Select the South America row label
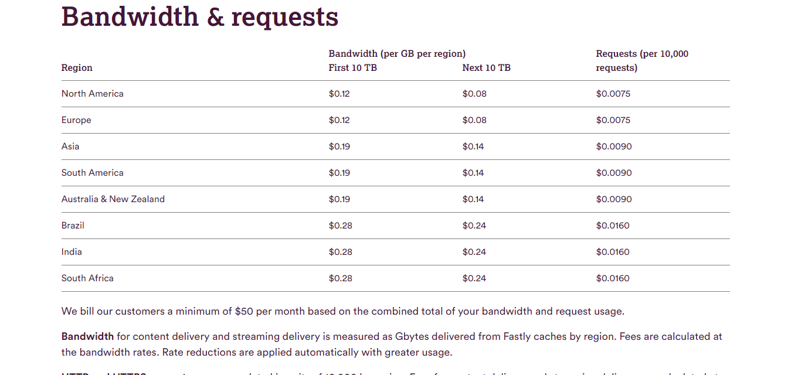The width and height of the screenshot is (791, 375). coord(93,173)
